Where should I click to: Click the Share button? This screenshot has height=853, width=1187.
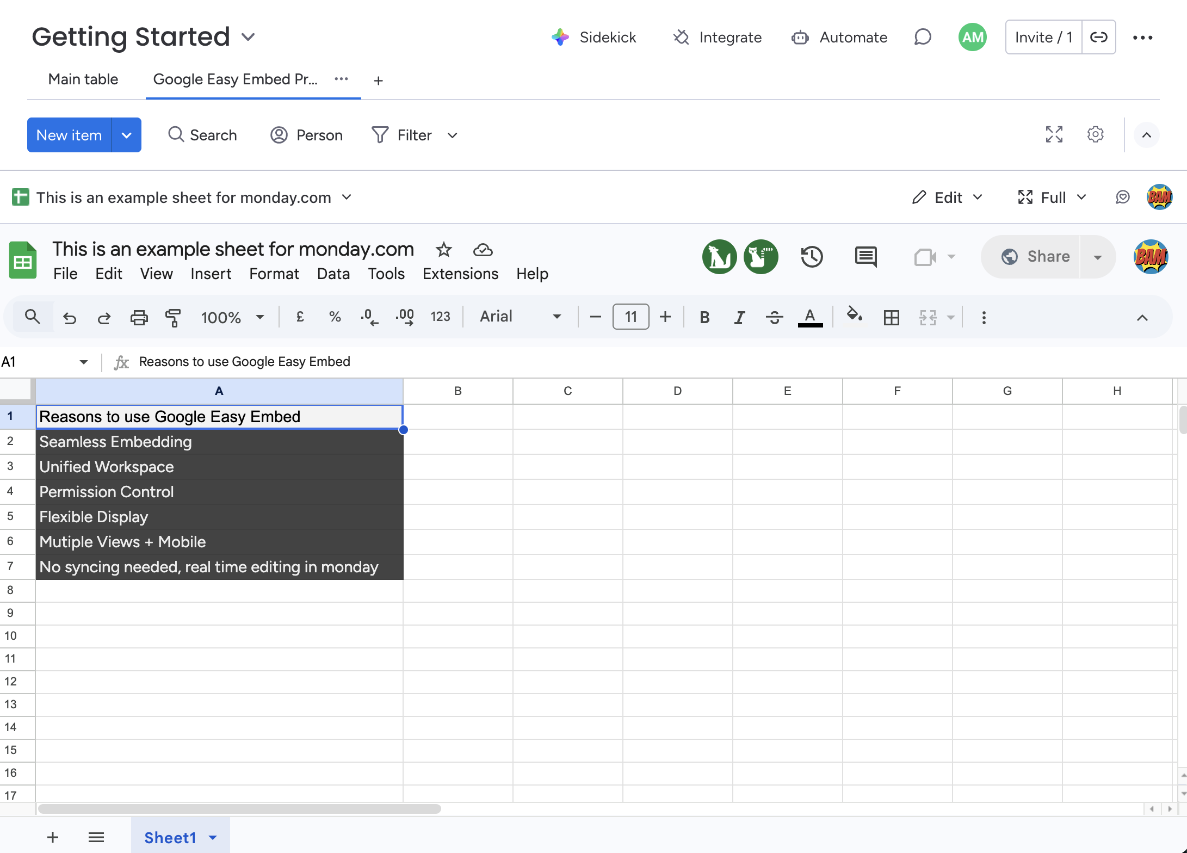(x=1036, y=257)
